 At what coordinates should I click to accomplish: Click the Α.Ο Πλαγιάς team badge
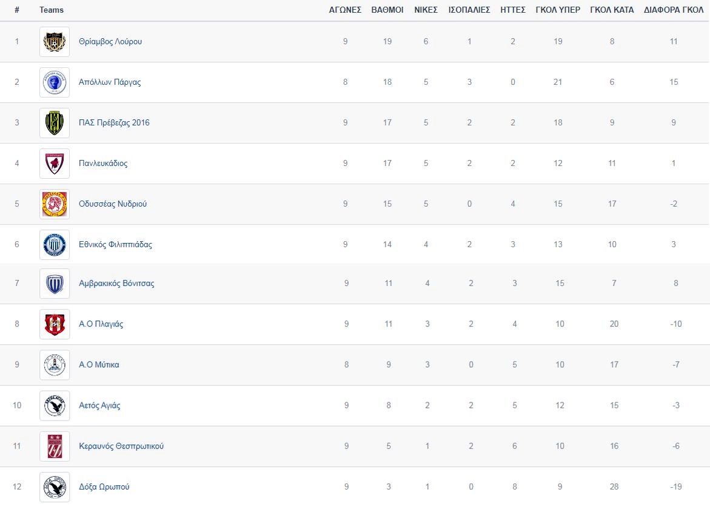click(x=55, y=324)
